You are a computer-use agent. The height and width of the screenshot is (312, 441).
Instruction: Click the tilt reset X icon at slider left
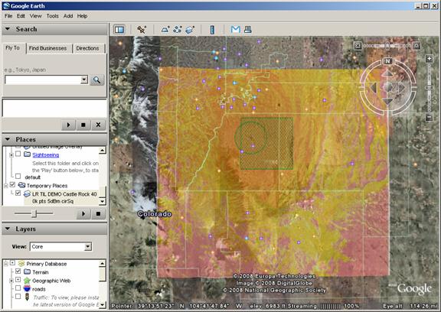[x=358, y=45]
